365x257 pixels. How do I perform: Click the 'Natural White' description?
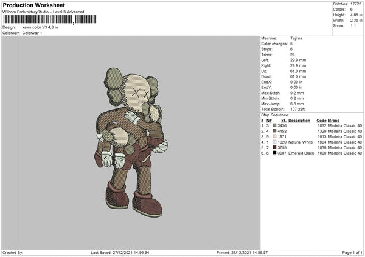[301, 142]
